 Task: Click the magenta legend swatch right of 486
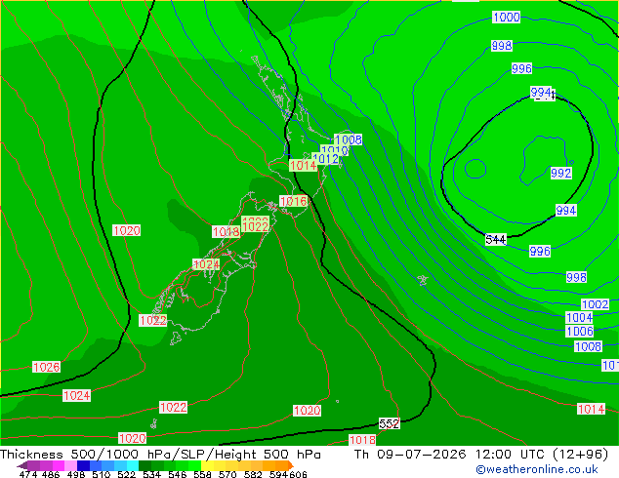point(59,465)
